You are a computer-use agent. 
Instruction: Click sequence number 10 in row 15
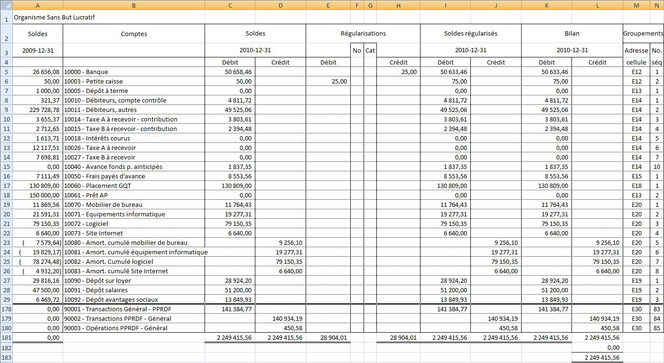pos(657,167)
